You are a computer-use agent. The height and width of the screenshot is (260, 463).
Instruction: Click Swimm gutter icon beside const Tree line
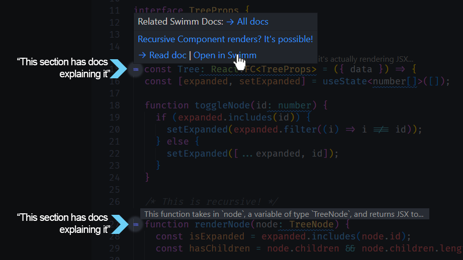(136, 70)
